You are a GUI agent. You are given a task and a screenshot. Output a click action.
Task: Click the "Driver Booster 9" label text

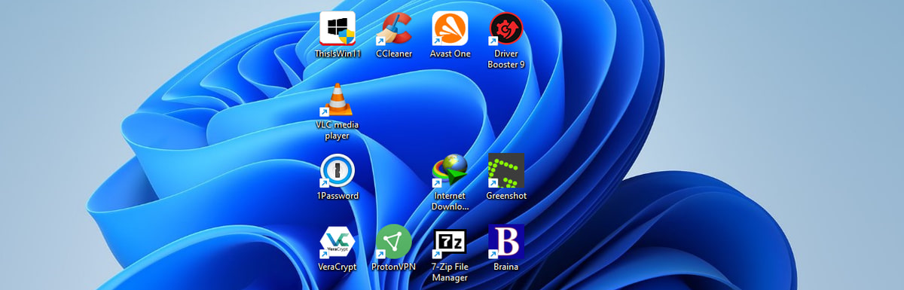coord(506,60)
